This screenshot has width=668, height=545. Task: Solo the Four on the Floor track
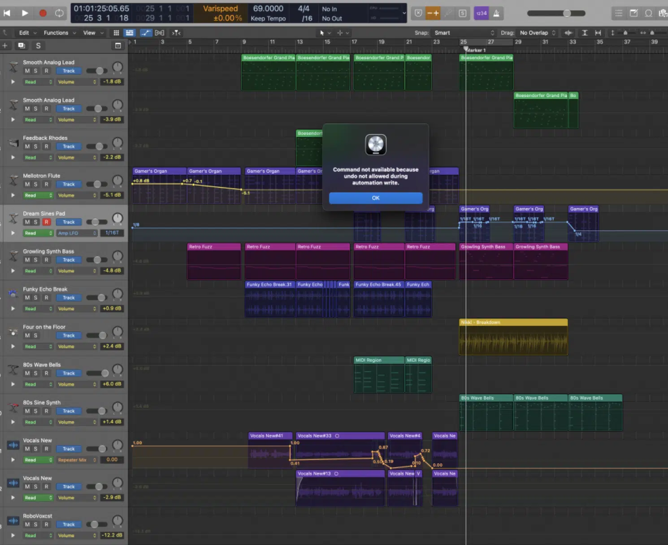click(x=36, y=335)
